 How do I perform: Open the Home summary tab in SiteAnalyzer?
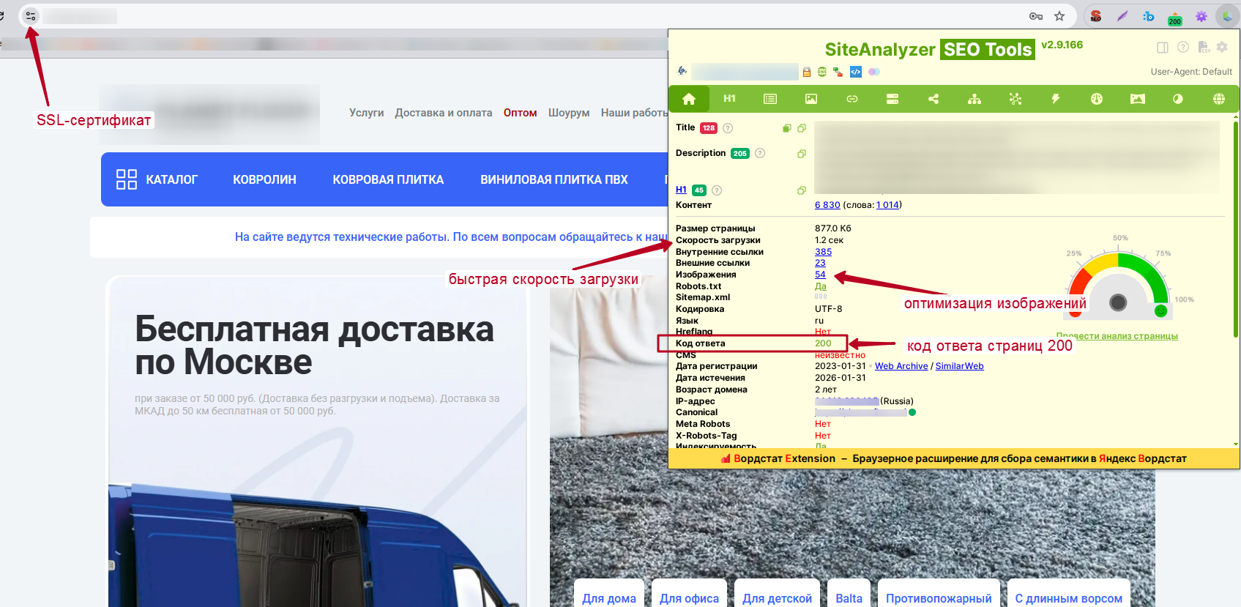(x=689, y=99)
